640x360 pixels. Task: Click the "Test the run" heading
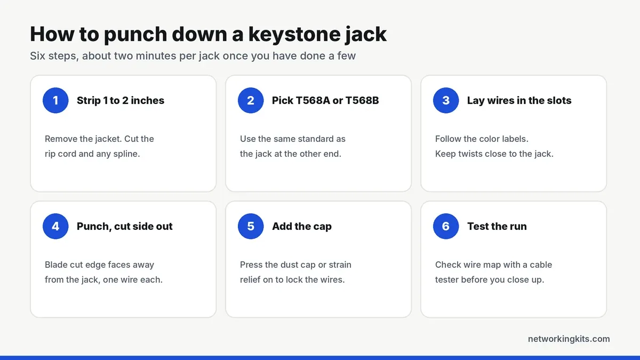[497, 226]
